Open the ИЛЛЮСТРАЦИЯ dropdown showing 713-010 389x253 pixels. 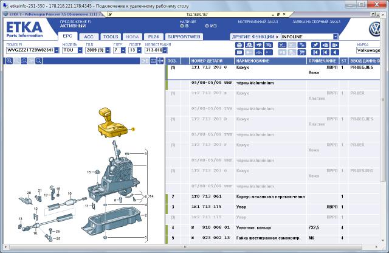tap(165, 50)
